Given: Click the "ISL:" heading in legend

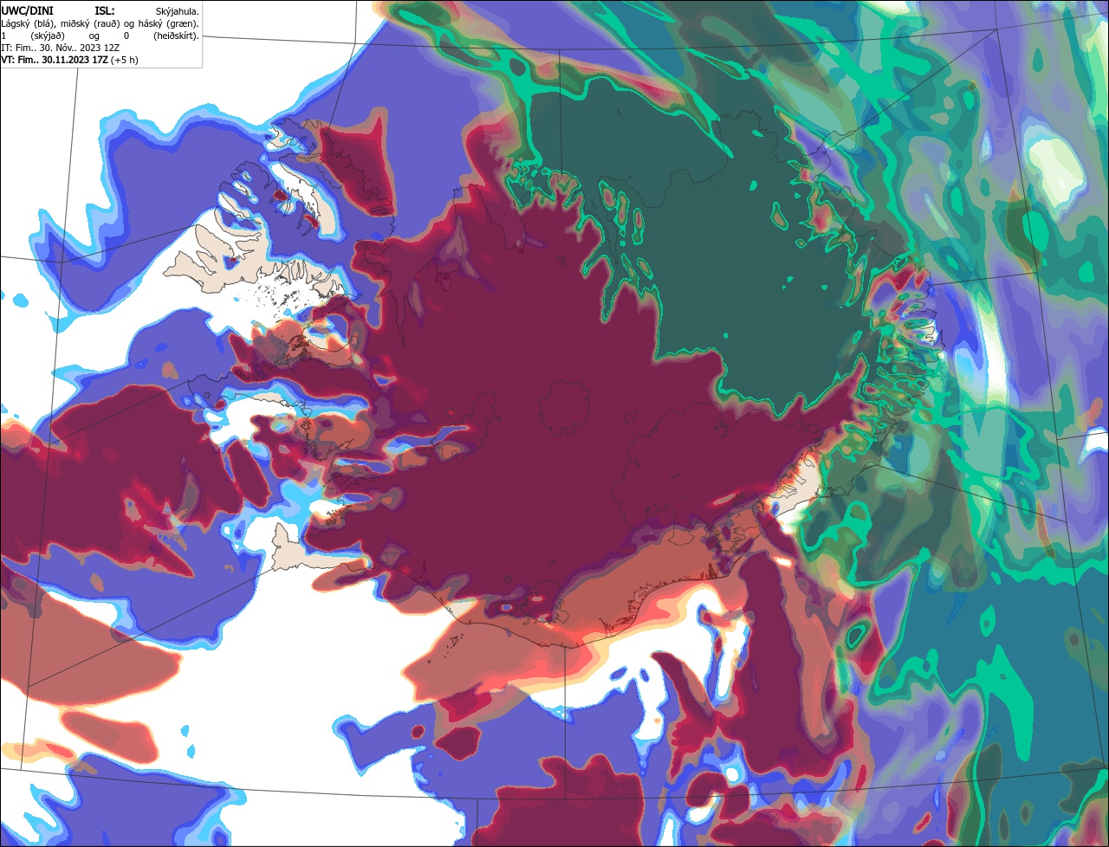Looking at the screenshot, I should coord(105,10).
